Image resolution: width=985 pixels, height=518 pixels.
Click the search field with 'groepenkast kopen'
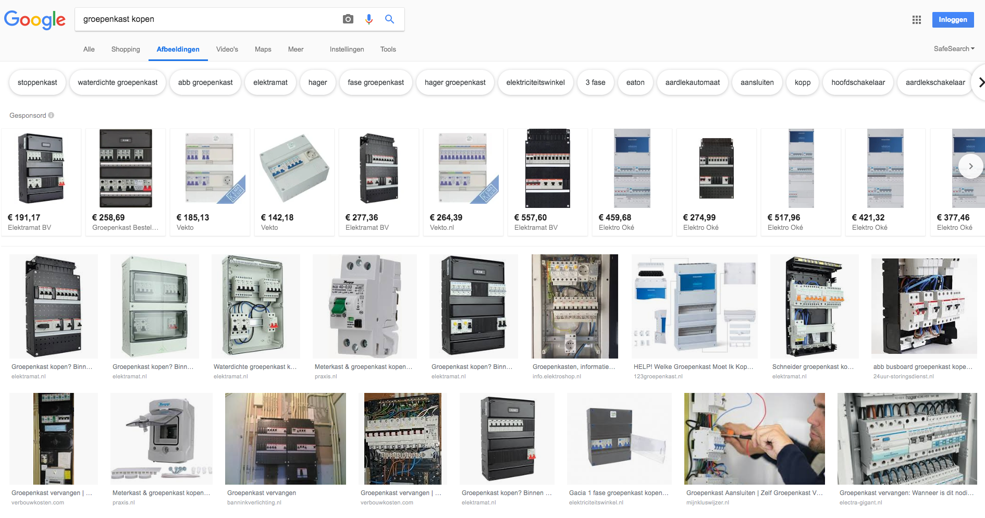pos(208,19)
